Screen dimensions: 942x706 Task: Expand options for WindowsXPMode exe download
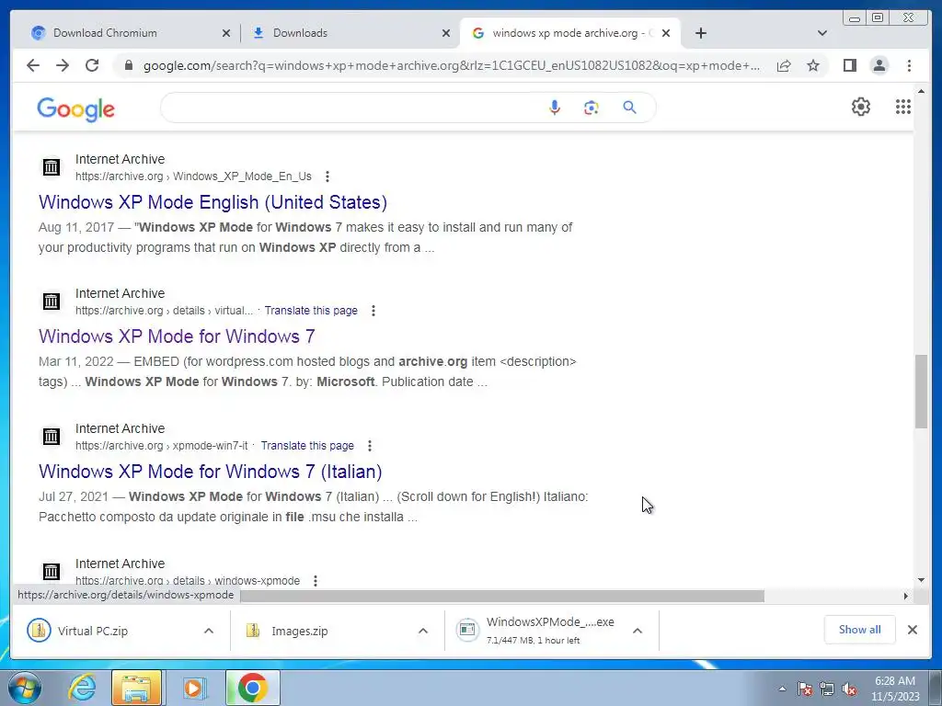[638, 631]
